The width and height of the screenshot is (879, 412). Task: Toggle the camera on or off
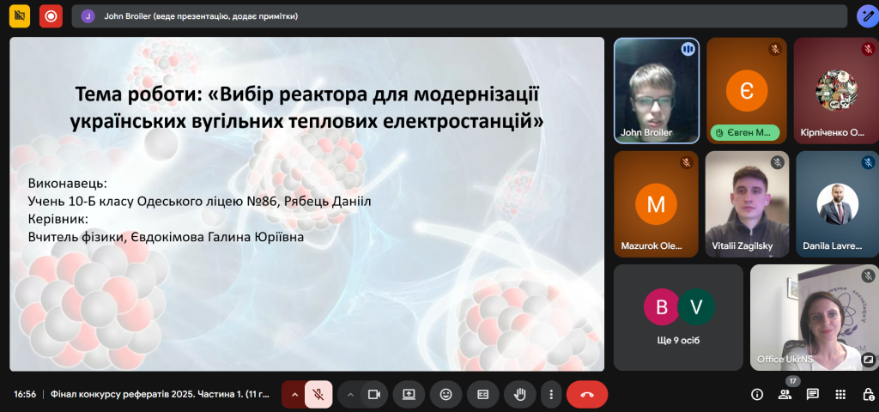(x=373, y=394)
